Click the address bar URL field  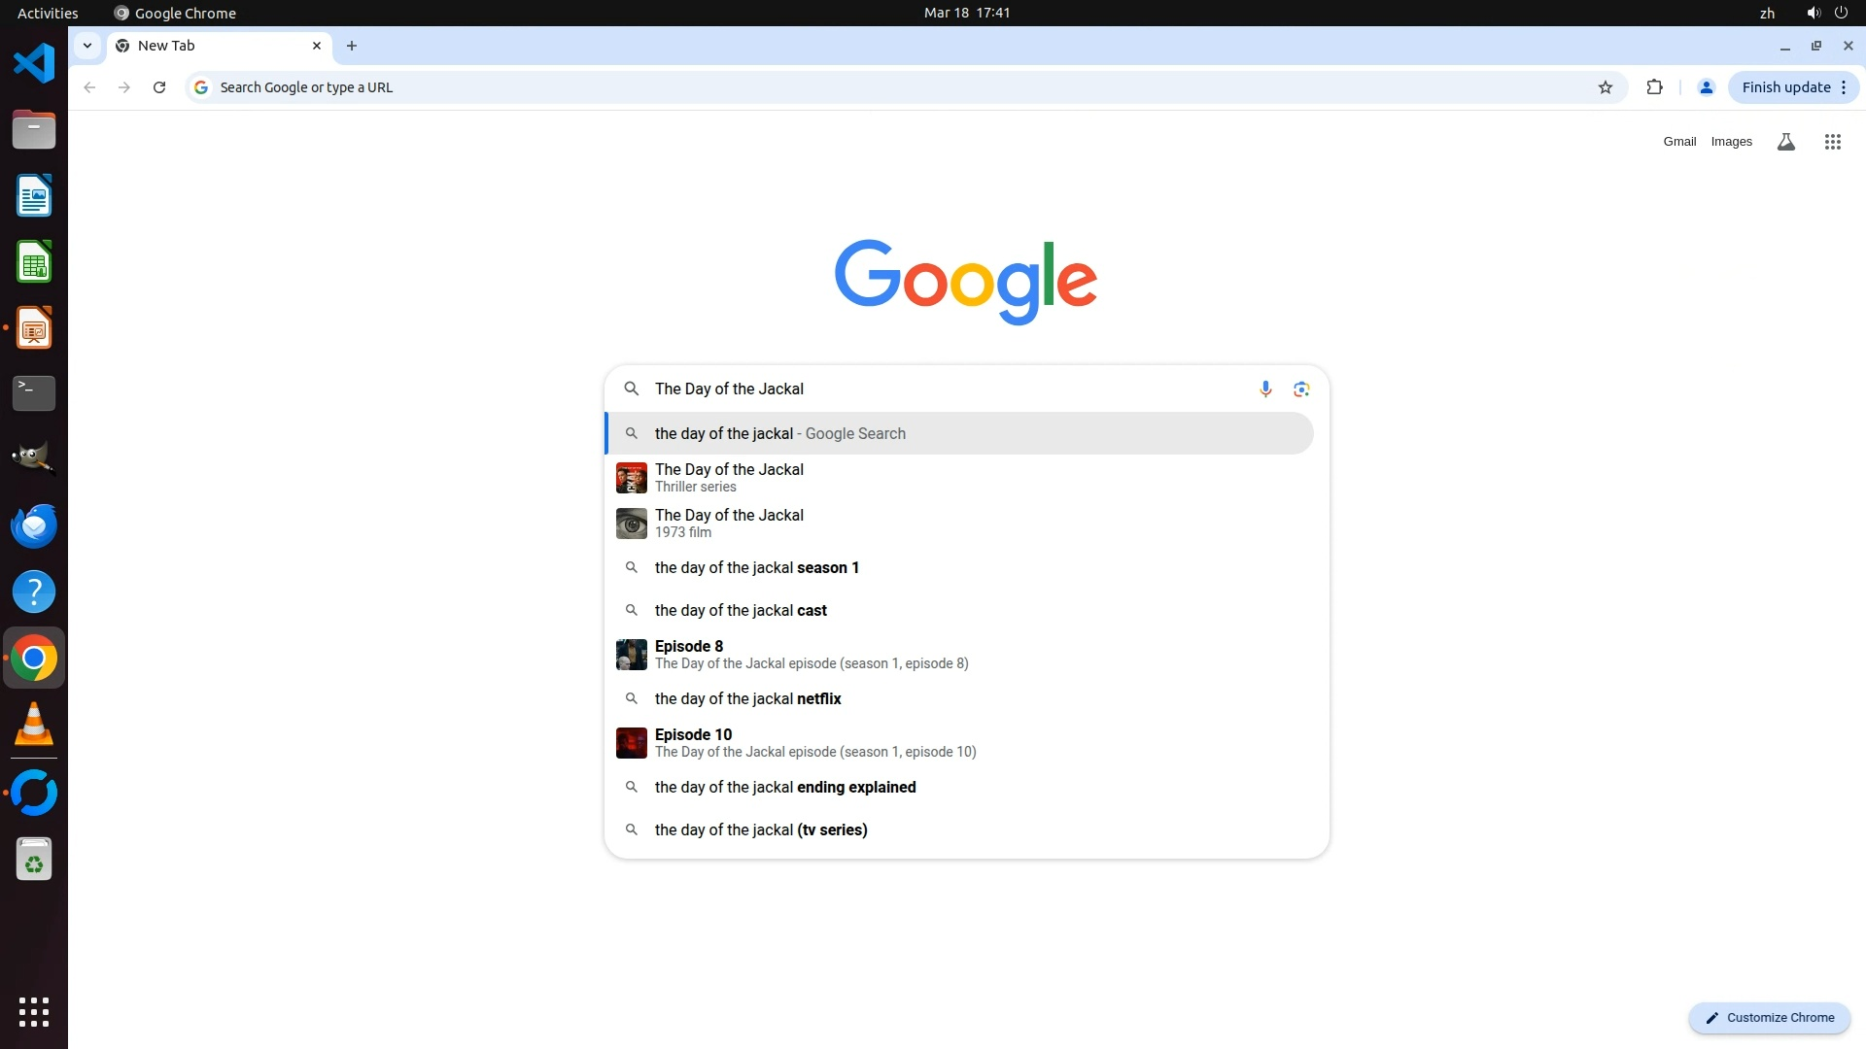tap(875, 87)
